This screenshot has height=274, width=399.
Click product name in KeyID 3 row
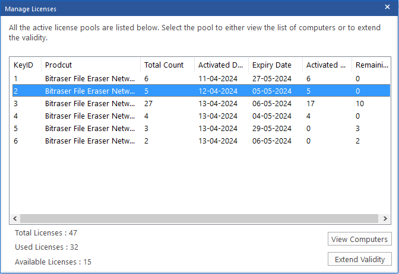90,103
